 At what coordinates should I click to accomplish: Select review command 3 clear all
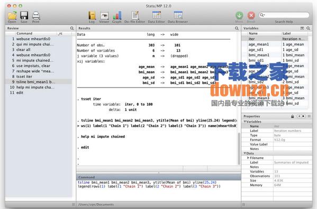pyautogui.click(x=39, y=50)
